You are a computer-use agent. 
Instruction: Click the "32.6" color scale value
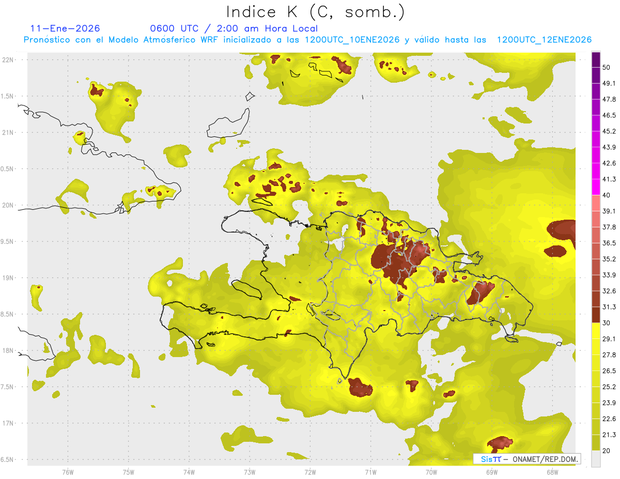pyautogui.click(x=609, y=291)
